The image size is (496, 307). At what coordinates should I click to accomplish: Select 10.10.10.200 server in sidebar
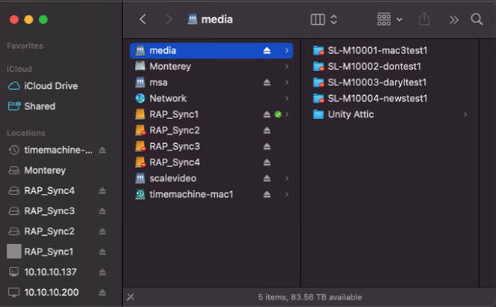43,293
